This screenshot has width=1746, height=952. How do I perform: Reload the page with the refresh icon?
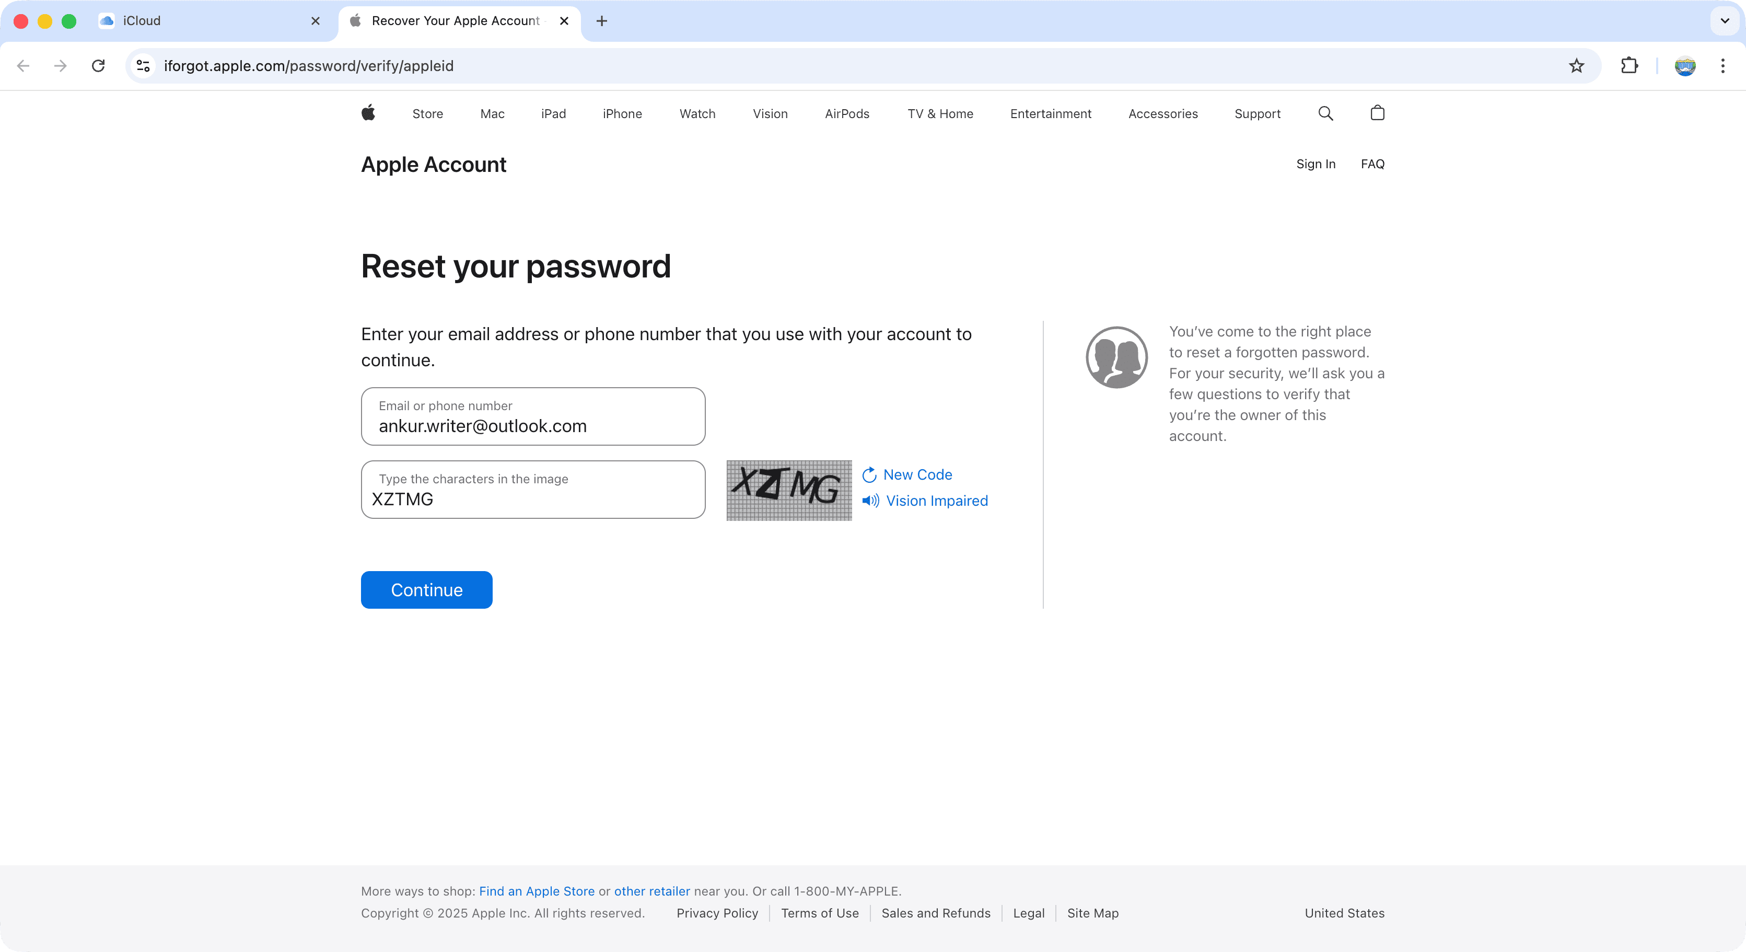(x=98, y=66)
